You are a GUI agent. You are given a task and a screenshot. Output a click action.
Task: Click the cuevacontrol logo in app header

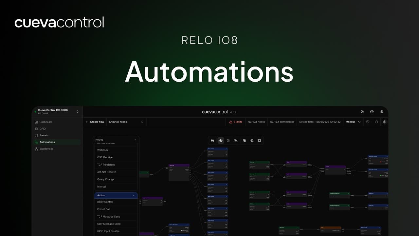(x=215, y=112)
